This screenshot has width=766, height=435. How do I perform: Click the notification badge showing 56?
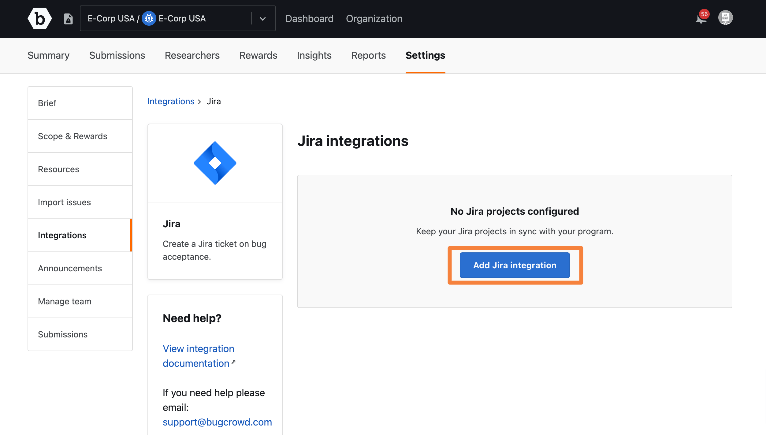[704, 13]
